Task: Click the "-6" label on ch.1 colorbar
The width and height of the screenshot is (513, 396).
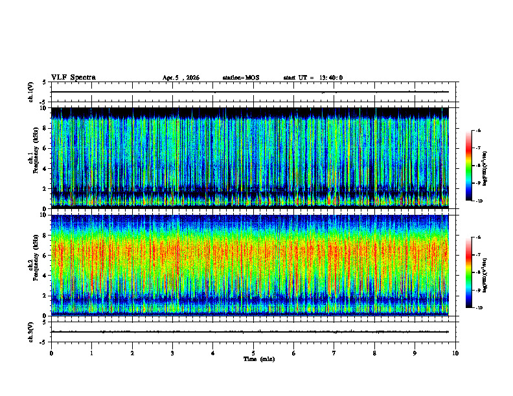Action: pos(478,130)
